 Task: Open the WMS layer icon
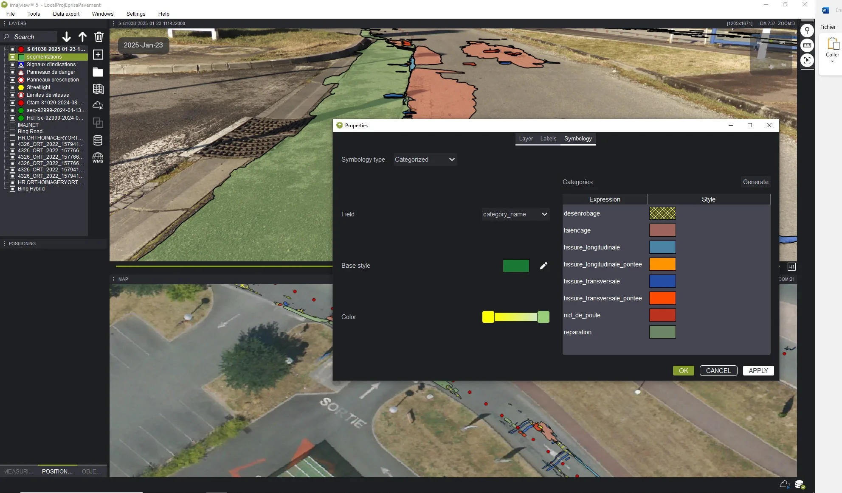[98, 158]
